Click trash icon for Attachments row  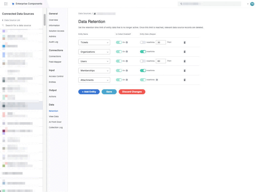(x=184, y=80)
